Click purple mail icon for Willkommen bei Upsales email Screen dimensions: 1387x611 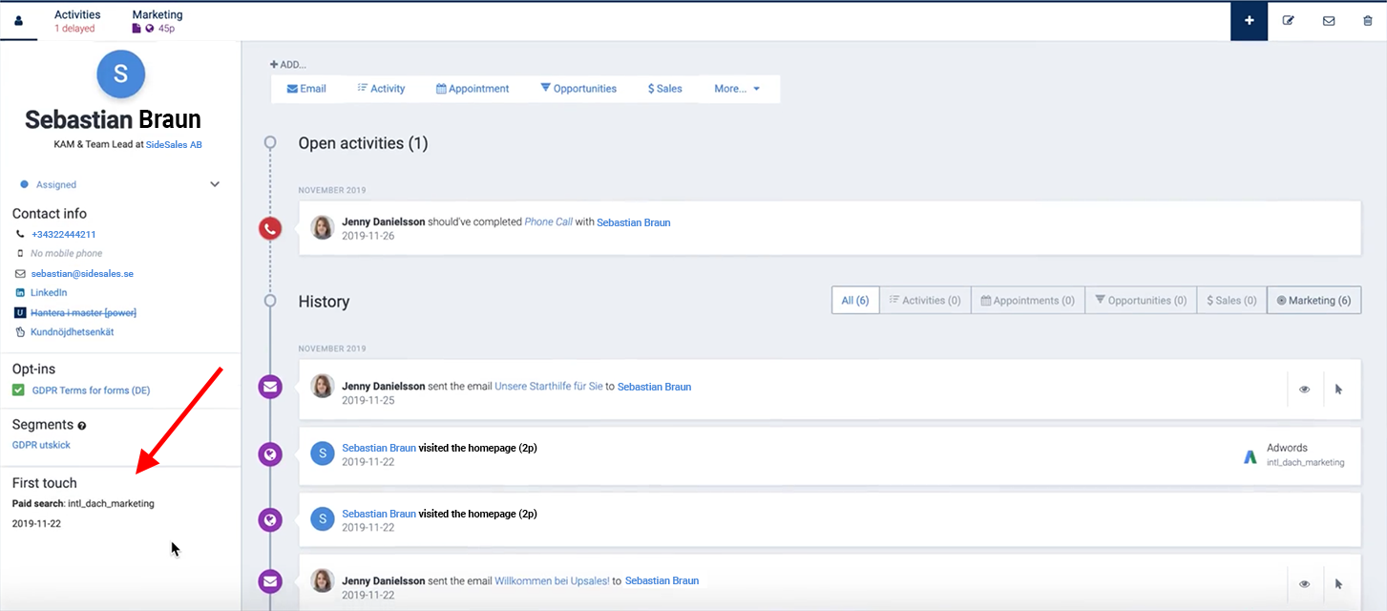click(270, 580)
